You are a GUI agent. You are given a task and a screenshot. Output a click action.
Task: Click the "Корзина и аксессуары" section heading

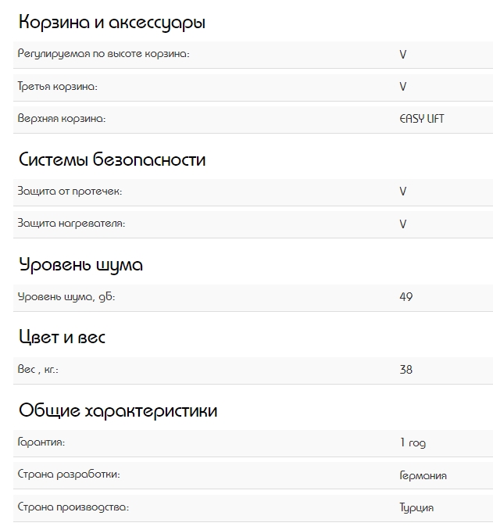coord(112,23)
